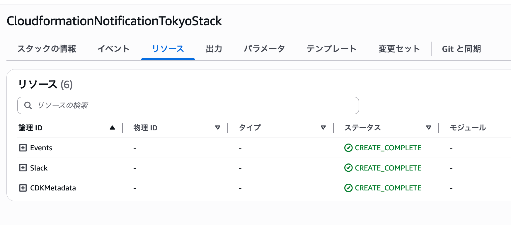Expand the Events resource row

pyautogui.click(x=23, y=148)
